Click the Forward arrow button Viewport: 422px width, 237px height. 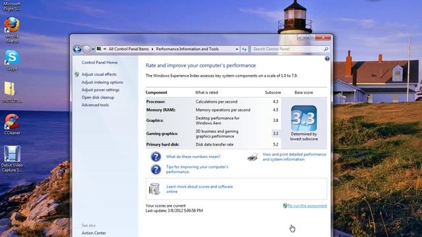click(x=86, y=49)
